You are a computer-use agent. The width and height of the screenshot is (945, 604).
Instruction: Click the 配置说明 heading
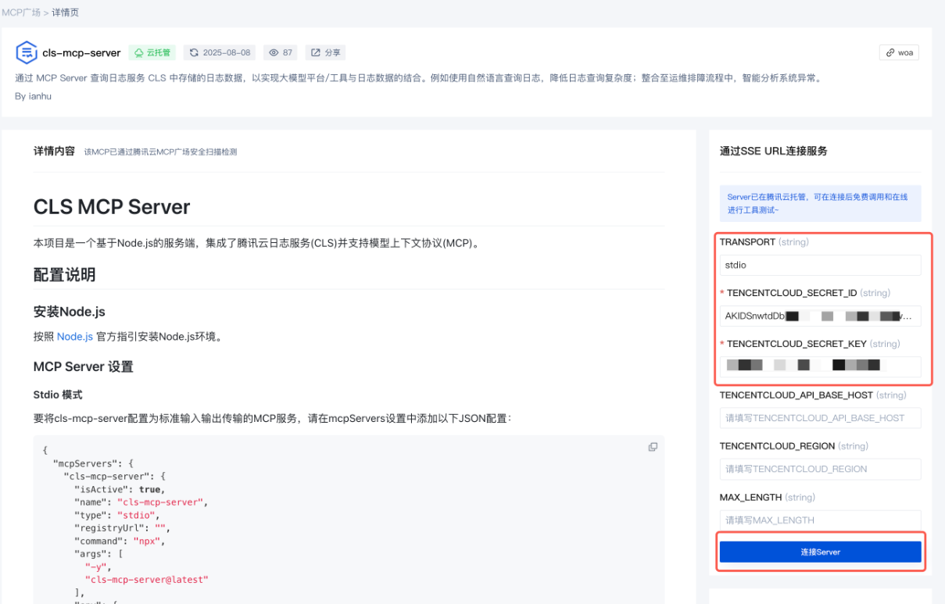click(64, 275)
